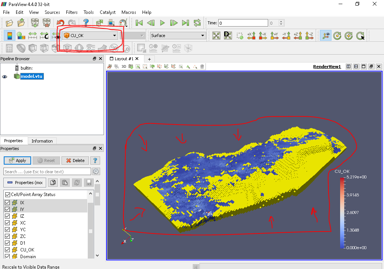Add a new layout tab with plus

point(149,59)
